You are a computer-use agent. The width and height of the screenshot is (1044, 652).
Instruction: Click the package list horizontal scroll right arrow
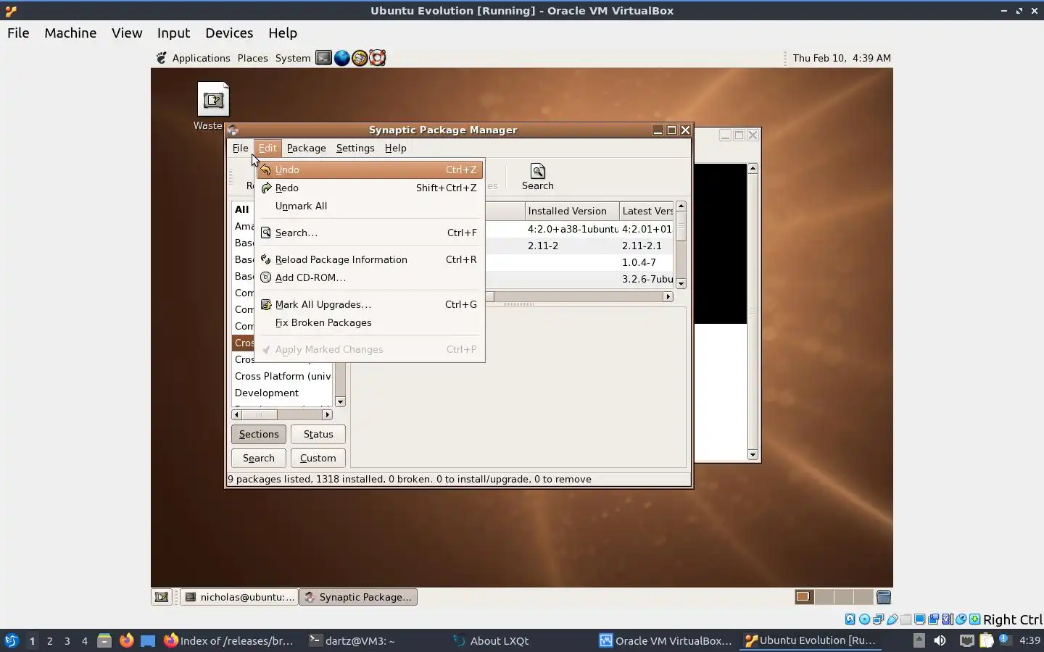668,296
